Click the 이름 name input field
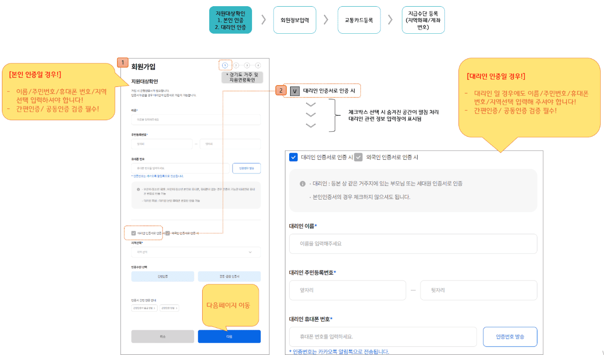The height and width of the screenshot is (355, 604). (x=195, y=120)
